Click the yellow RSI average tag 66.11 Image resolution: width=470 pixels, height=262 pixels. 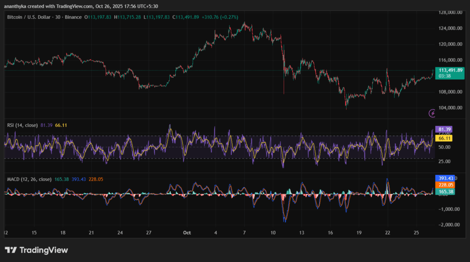[443, 138]
